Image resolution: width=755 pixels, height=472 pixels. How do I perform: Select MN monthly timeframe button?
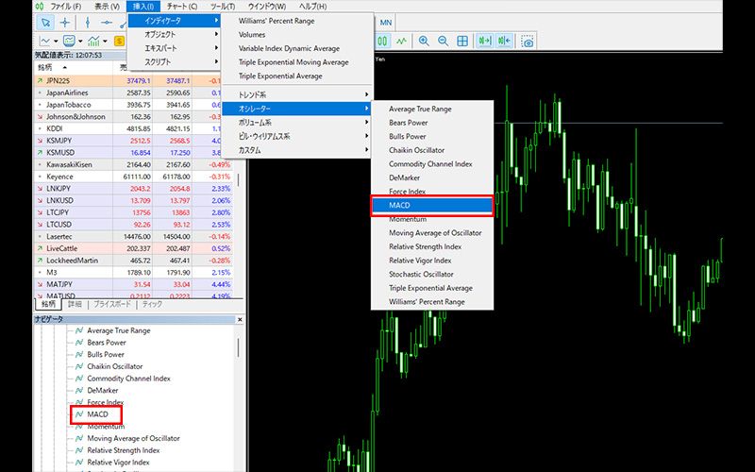point(387,22)
